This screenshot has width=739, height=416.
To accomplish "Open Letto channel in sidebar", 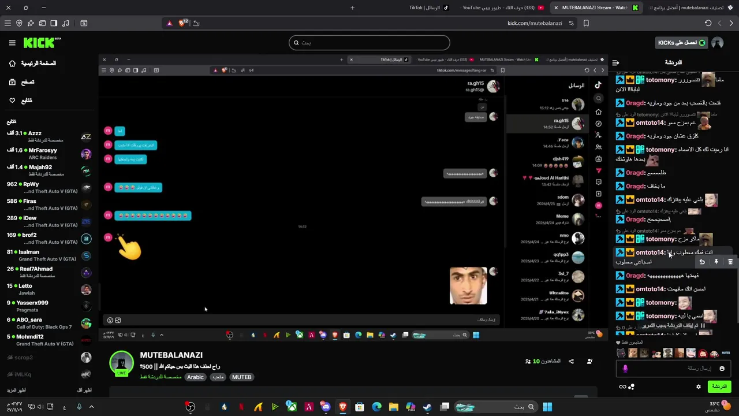I will tap(49, 289).
